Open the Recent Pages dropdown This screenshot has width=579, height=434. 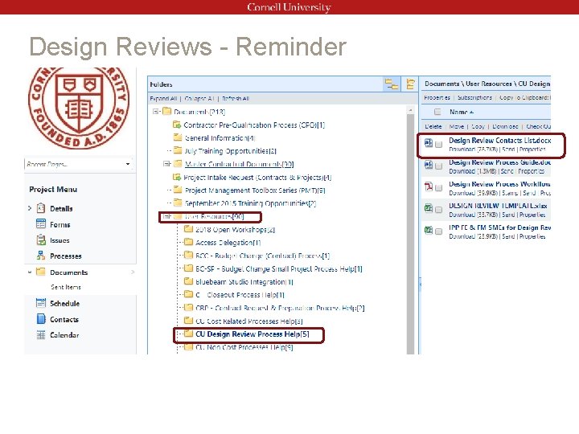pos(128,164)
